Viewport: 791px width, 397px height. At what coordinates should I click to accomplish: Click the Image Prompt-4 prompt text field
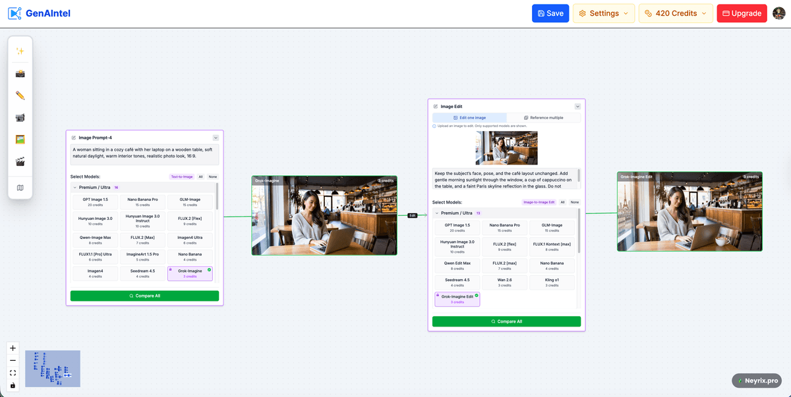tap(144, 155)
